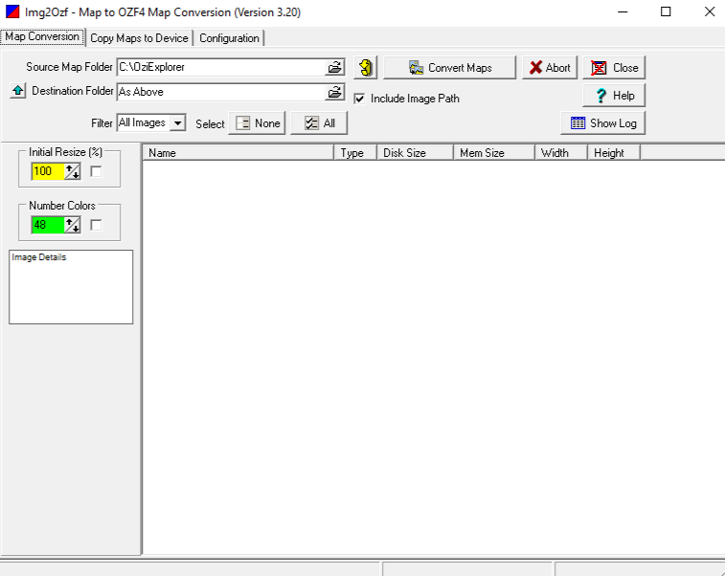Viewport: 725px width, 576px height.
Task: Start conversion with Convert Maps button
Action: click(x=449, y=68)
